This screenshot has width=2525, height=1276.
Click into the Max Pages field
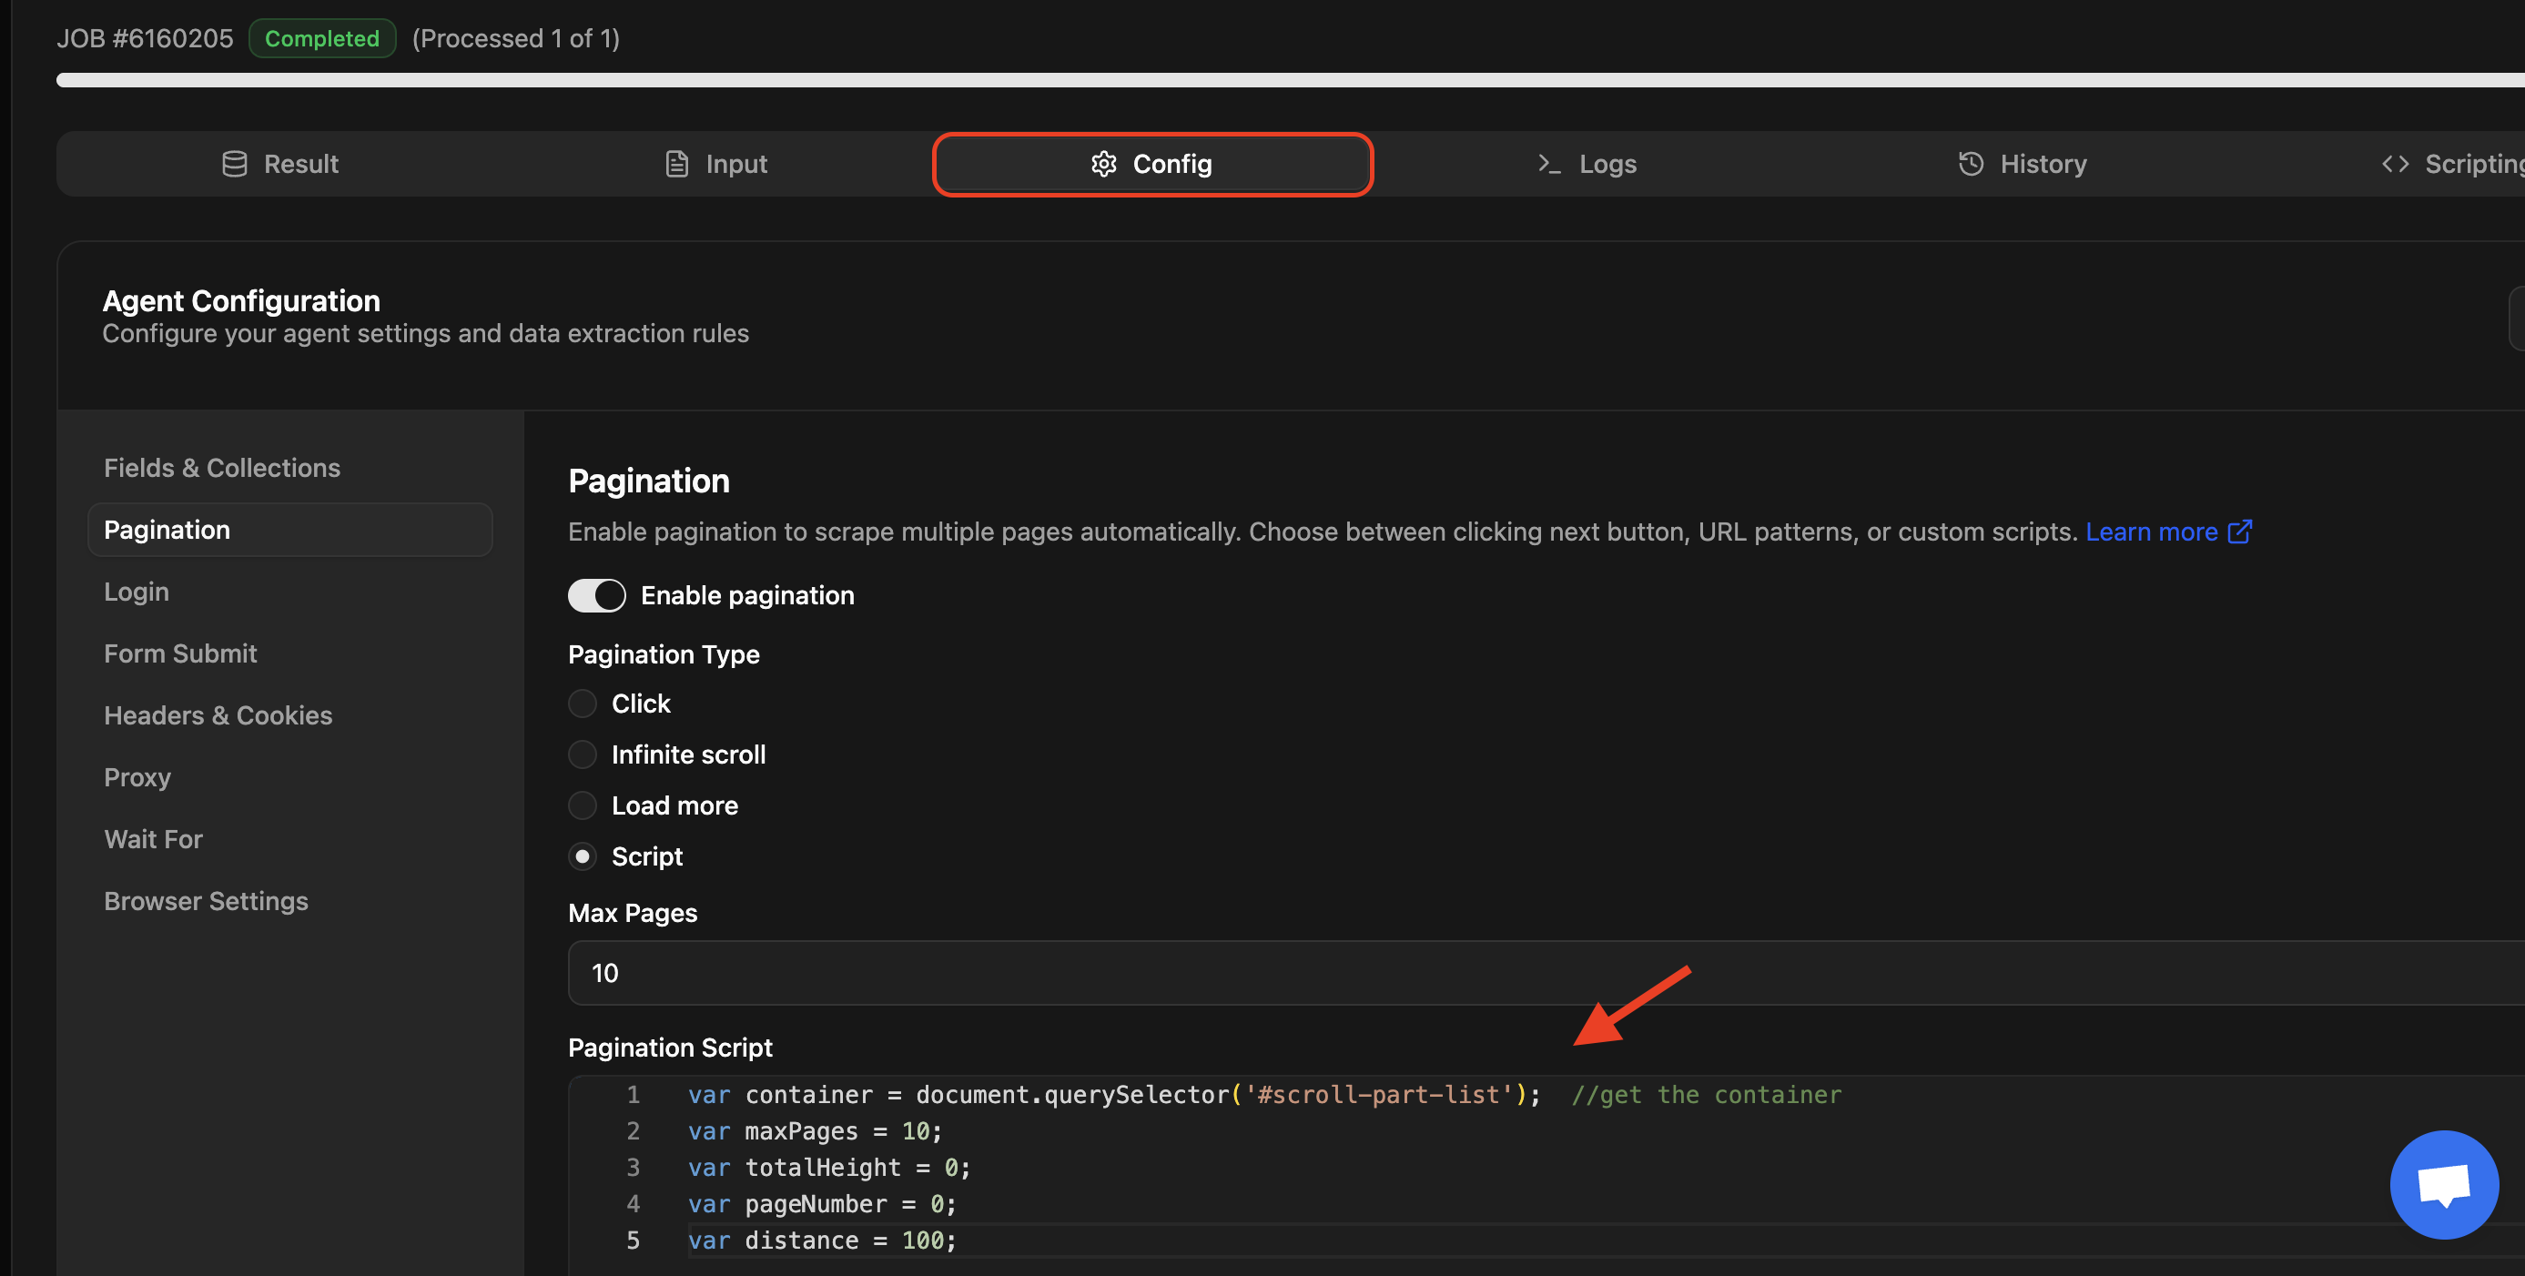(x=1470, y=973)
